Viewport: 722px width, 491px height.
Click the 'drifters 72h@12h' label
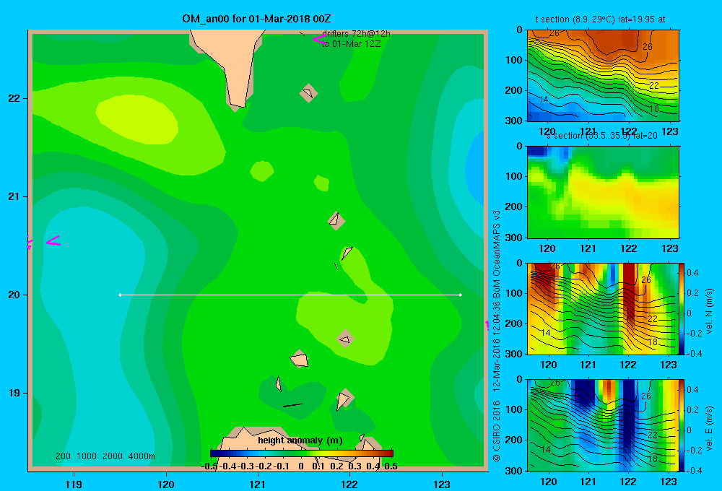coord(356,34)
